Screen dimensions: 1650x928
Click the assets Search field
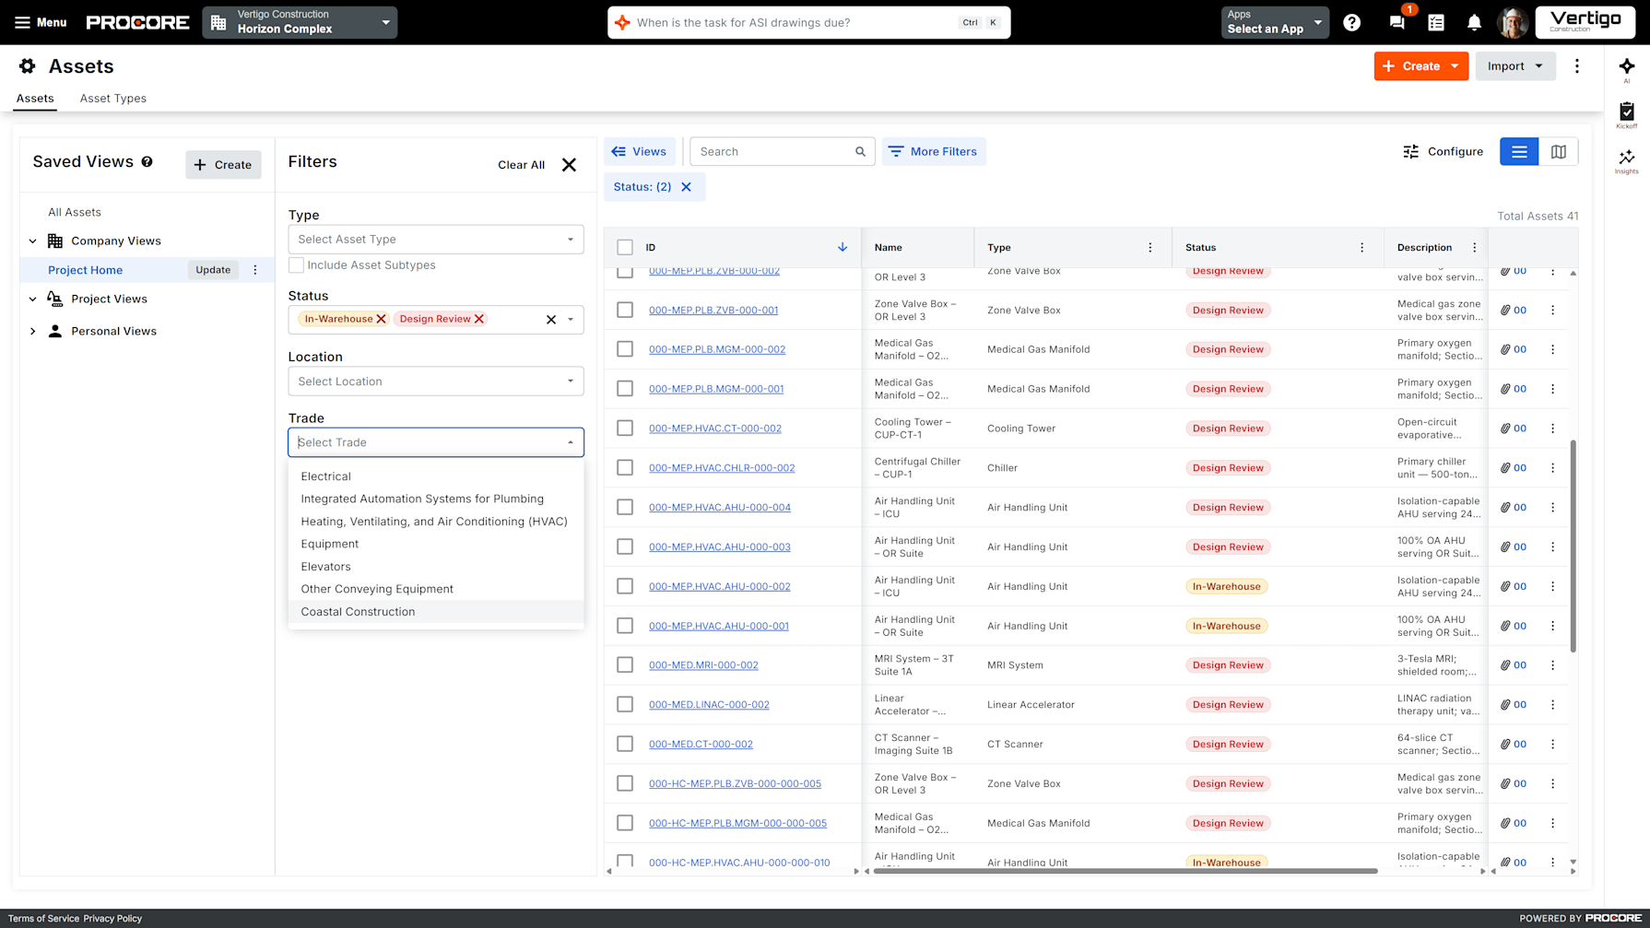coord(782,152)
